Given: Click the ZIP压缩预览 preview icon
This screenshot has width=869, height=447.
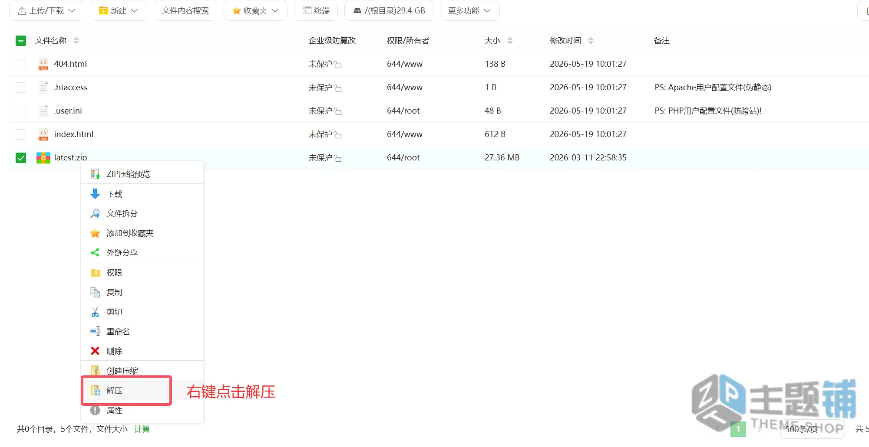Looking at the screenshot, I should pyautogui.click(x=96, y=174).
